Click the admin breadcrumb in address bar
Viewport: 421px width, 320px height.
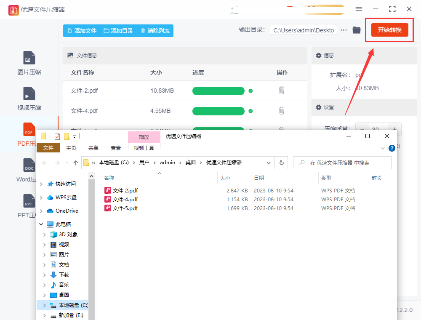(x=167, y=163)
